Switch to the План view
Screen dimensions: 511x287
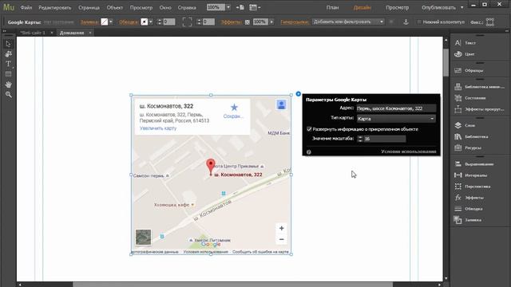[x=332, y=7]
